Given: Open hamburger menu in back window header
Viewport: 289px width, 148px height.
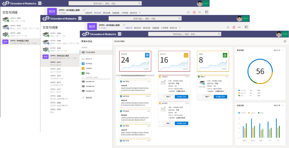Looking at the screenshot, I should (x=40, y=3).
